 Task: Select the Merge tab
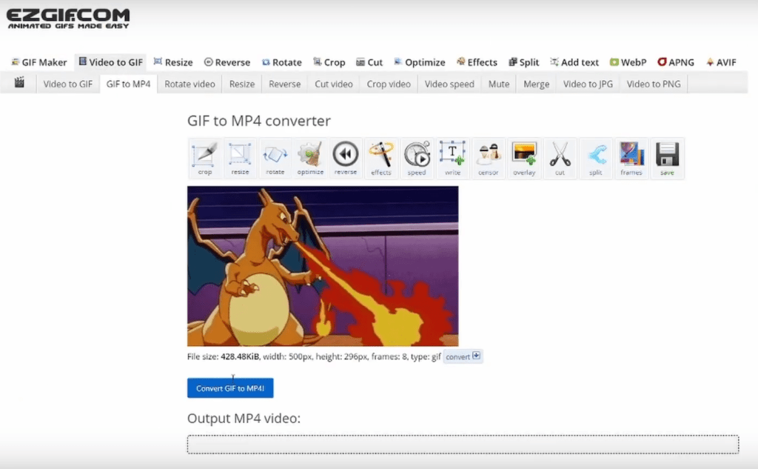pyautogui.click(x=536, y=84)
